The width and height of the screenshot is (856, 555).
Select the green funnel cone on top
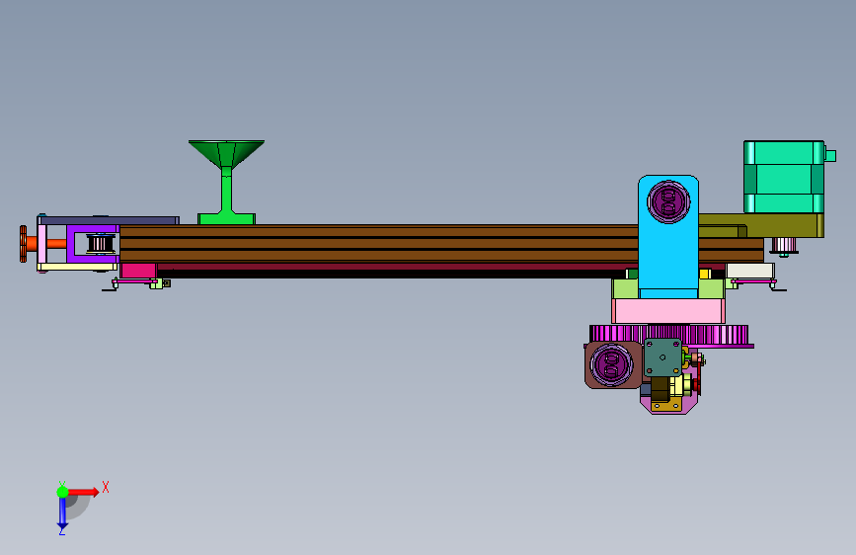tap(226, 153)
